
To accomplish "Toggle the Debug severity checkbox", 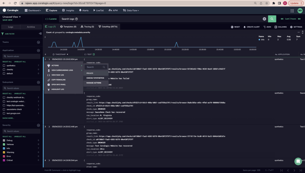I will coord(4,140).
